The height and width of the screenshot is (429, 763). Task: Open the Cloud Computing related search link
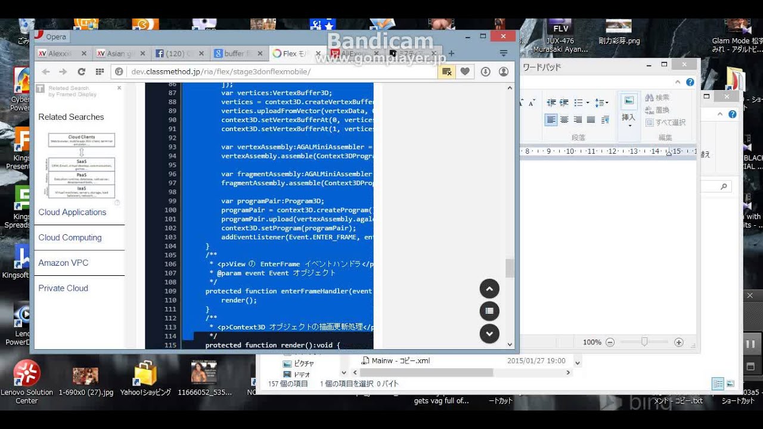[x=70, y=237]
